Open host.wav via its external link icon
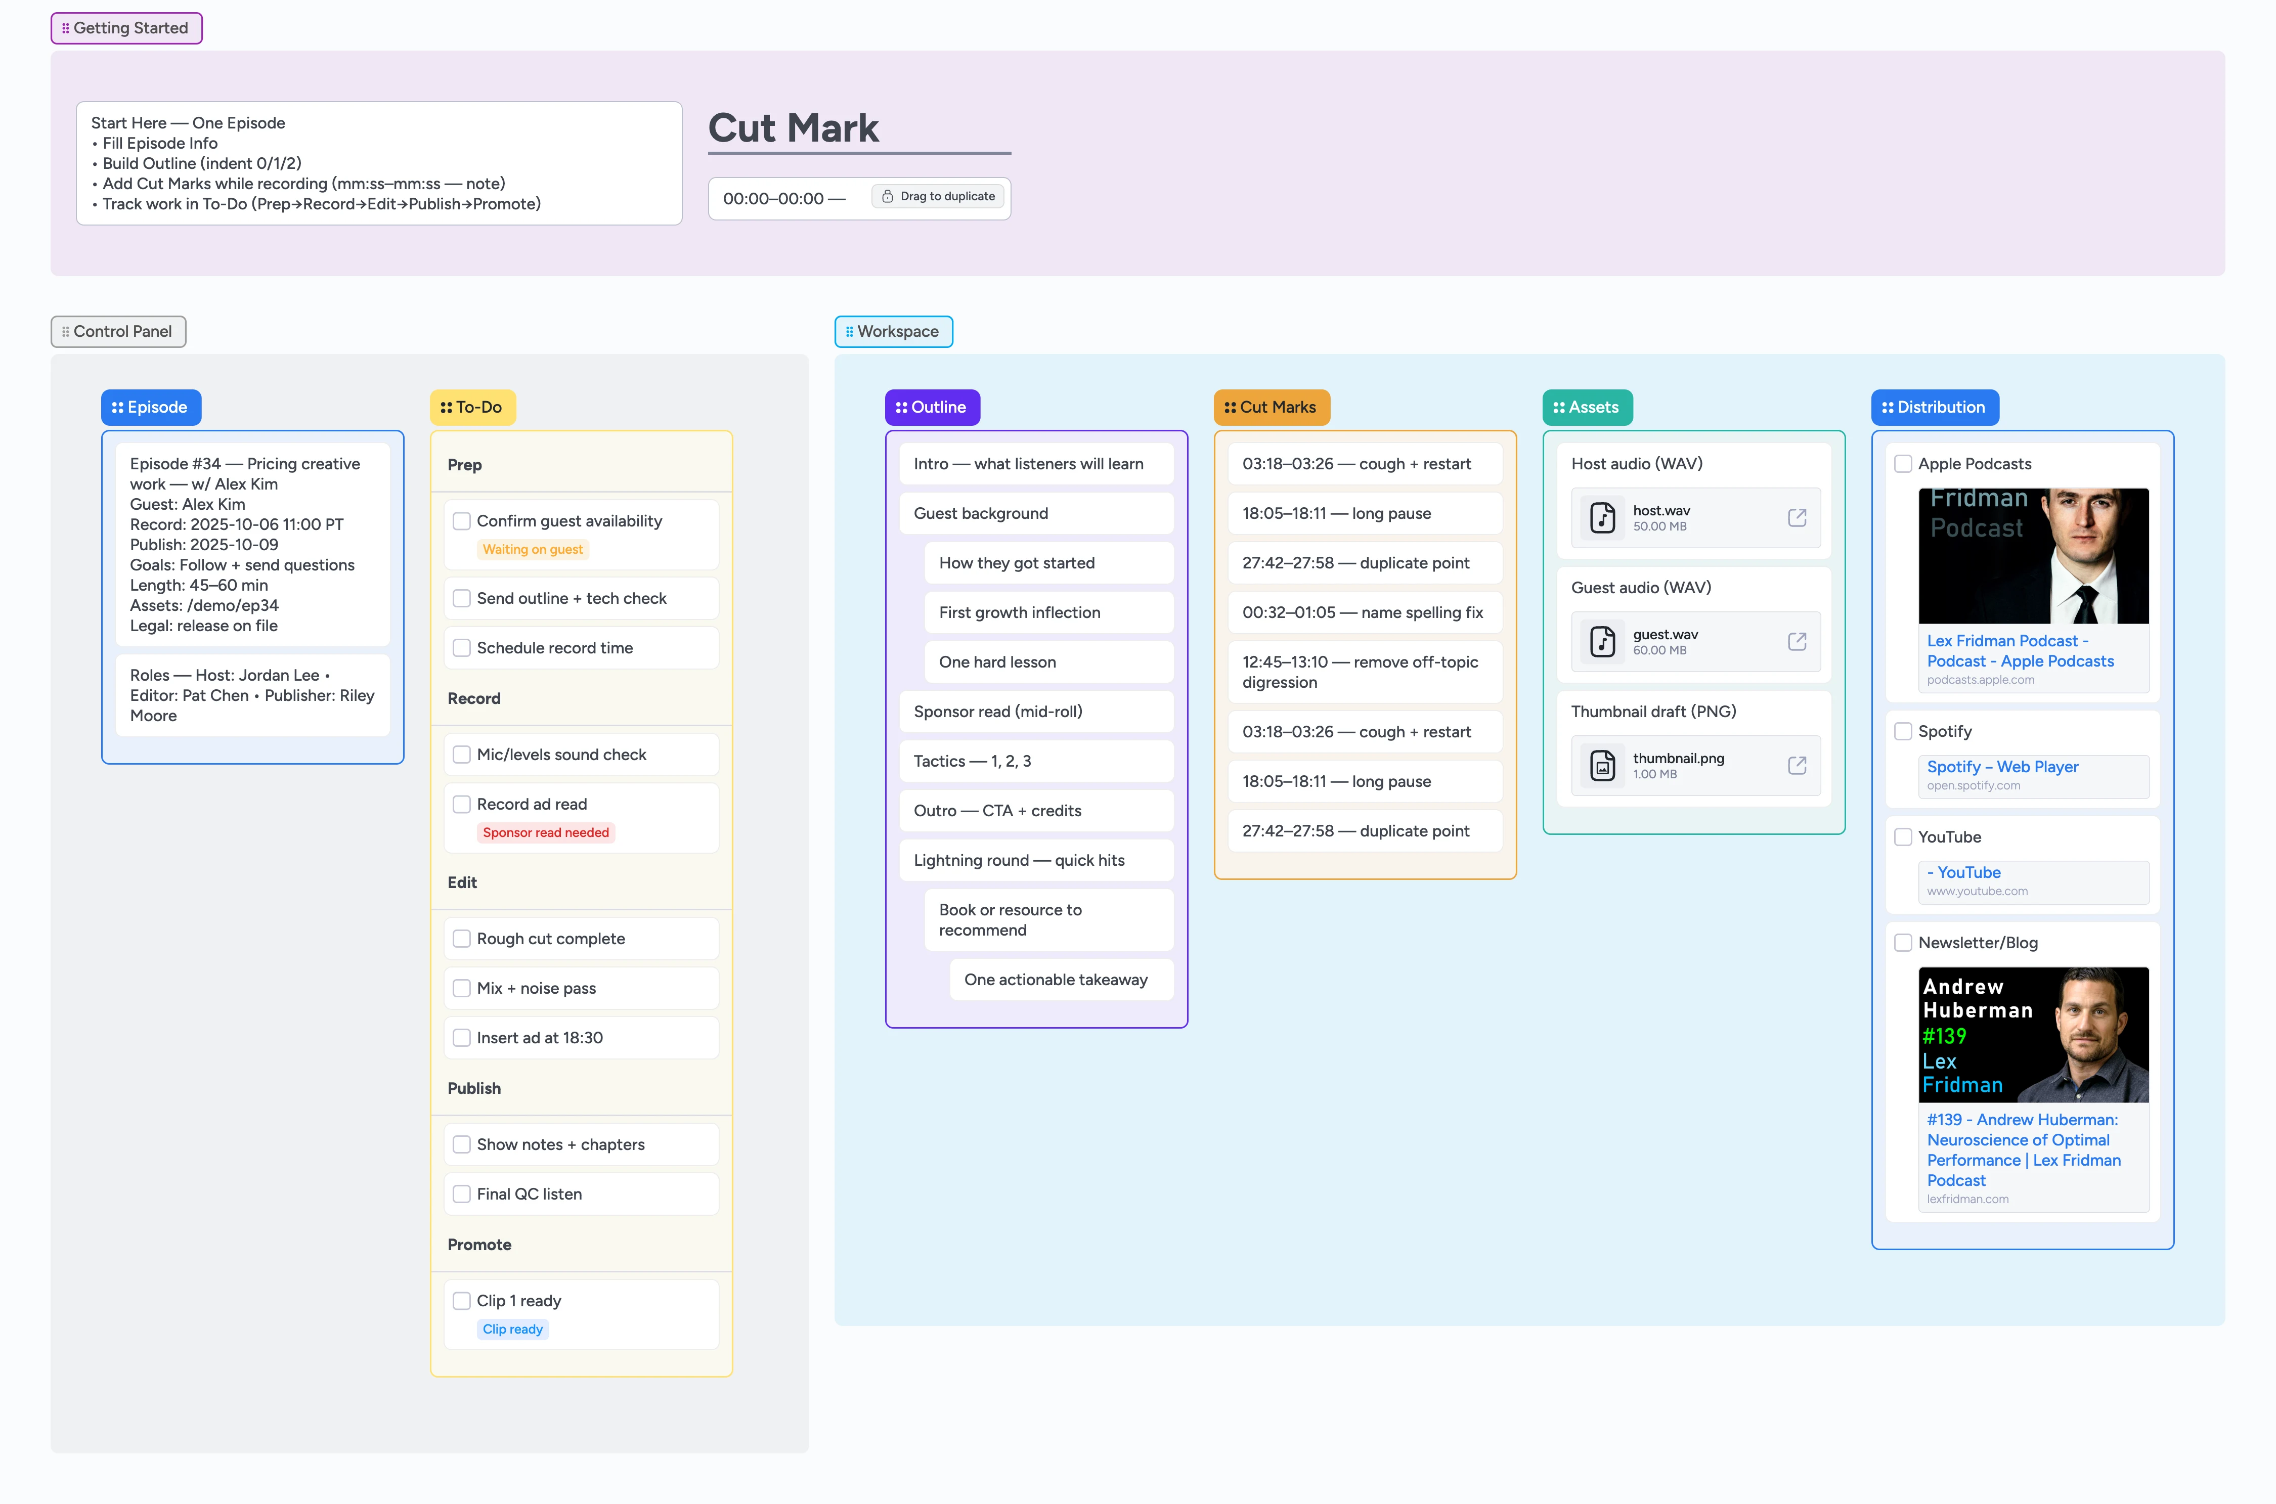 (1797, 518)
